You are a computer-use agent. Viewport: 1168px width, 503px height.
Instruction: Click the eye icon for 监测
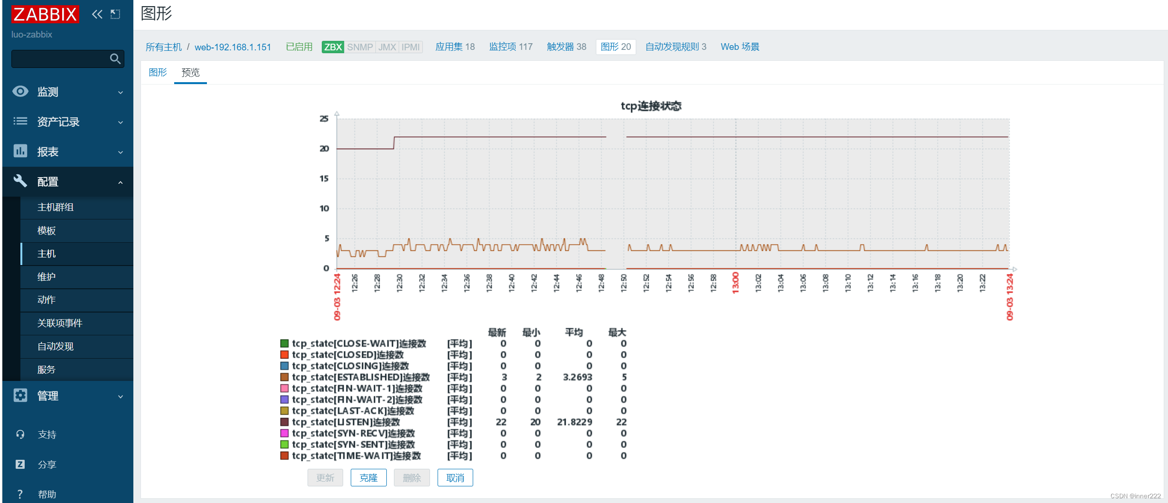(x=20, y=91)
